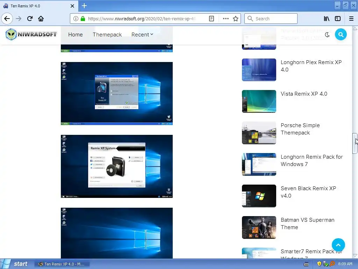The image size is (358, 269).
Task: Click Seven Black Remix XP thumbnail
Action: pyautogui.click(x=259, y=196)
